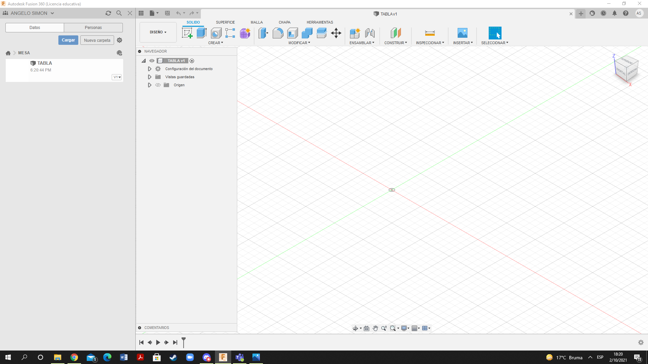Select the Press Pull tool
Viewport: 648px width, 364px height.
coord(263,33)
